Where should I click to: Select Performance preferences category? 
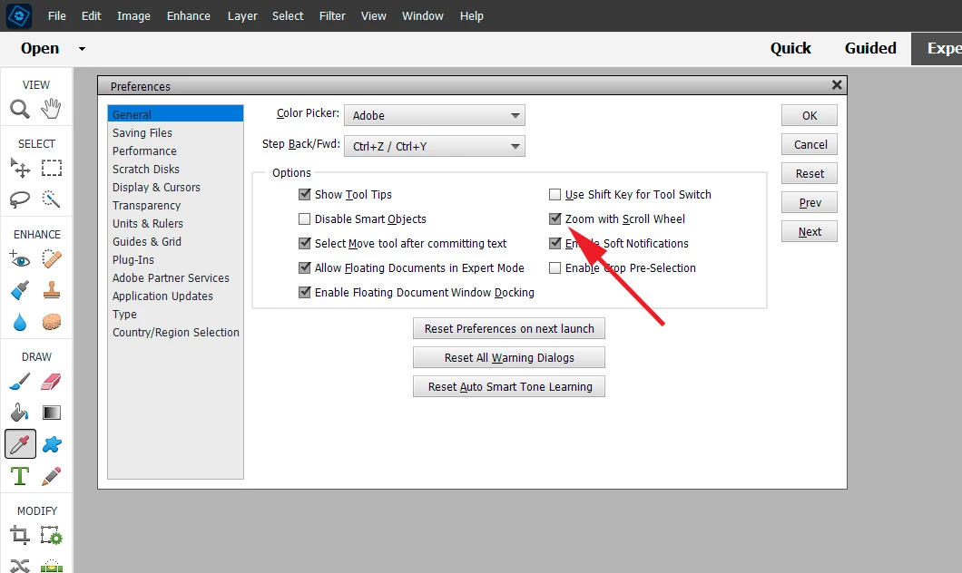[x=175, y=151]
